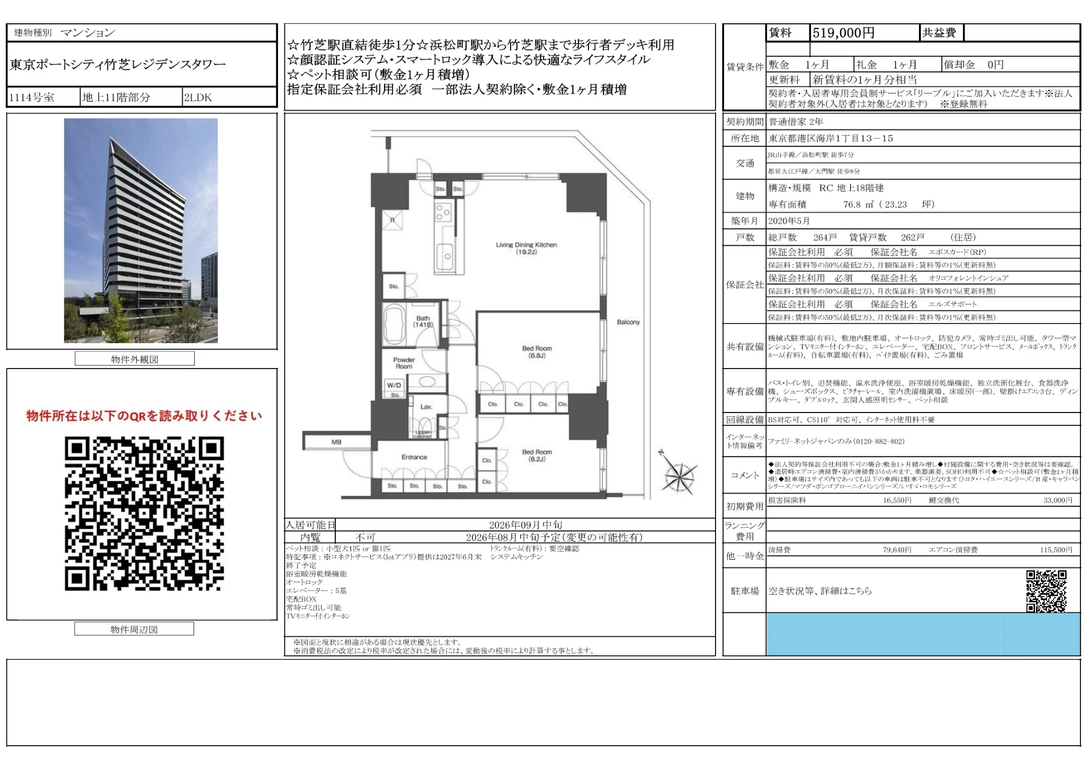Click the 構造・規模 RC 地上18階建 line
Image resolution: width=1089 pixels, height=770 pixels.
click(826, 188)
